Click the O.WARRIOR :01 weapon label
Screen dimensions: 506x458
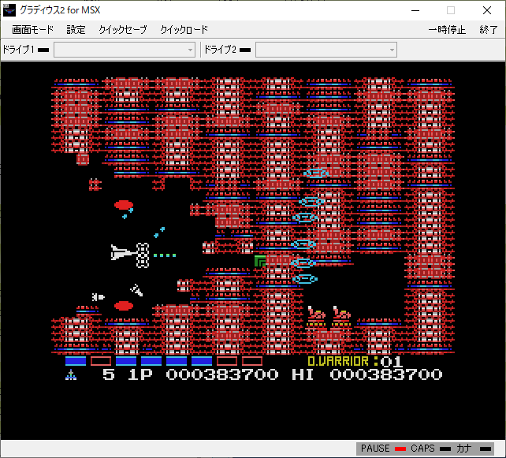[x=355, y=362]
